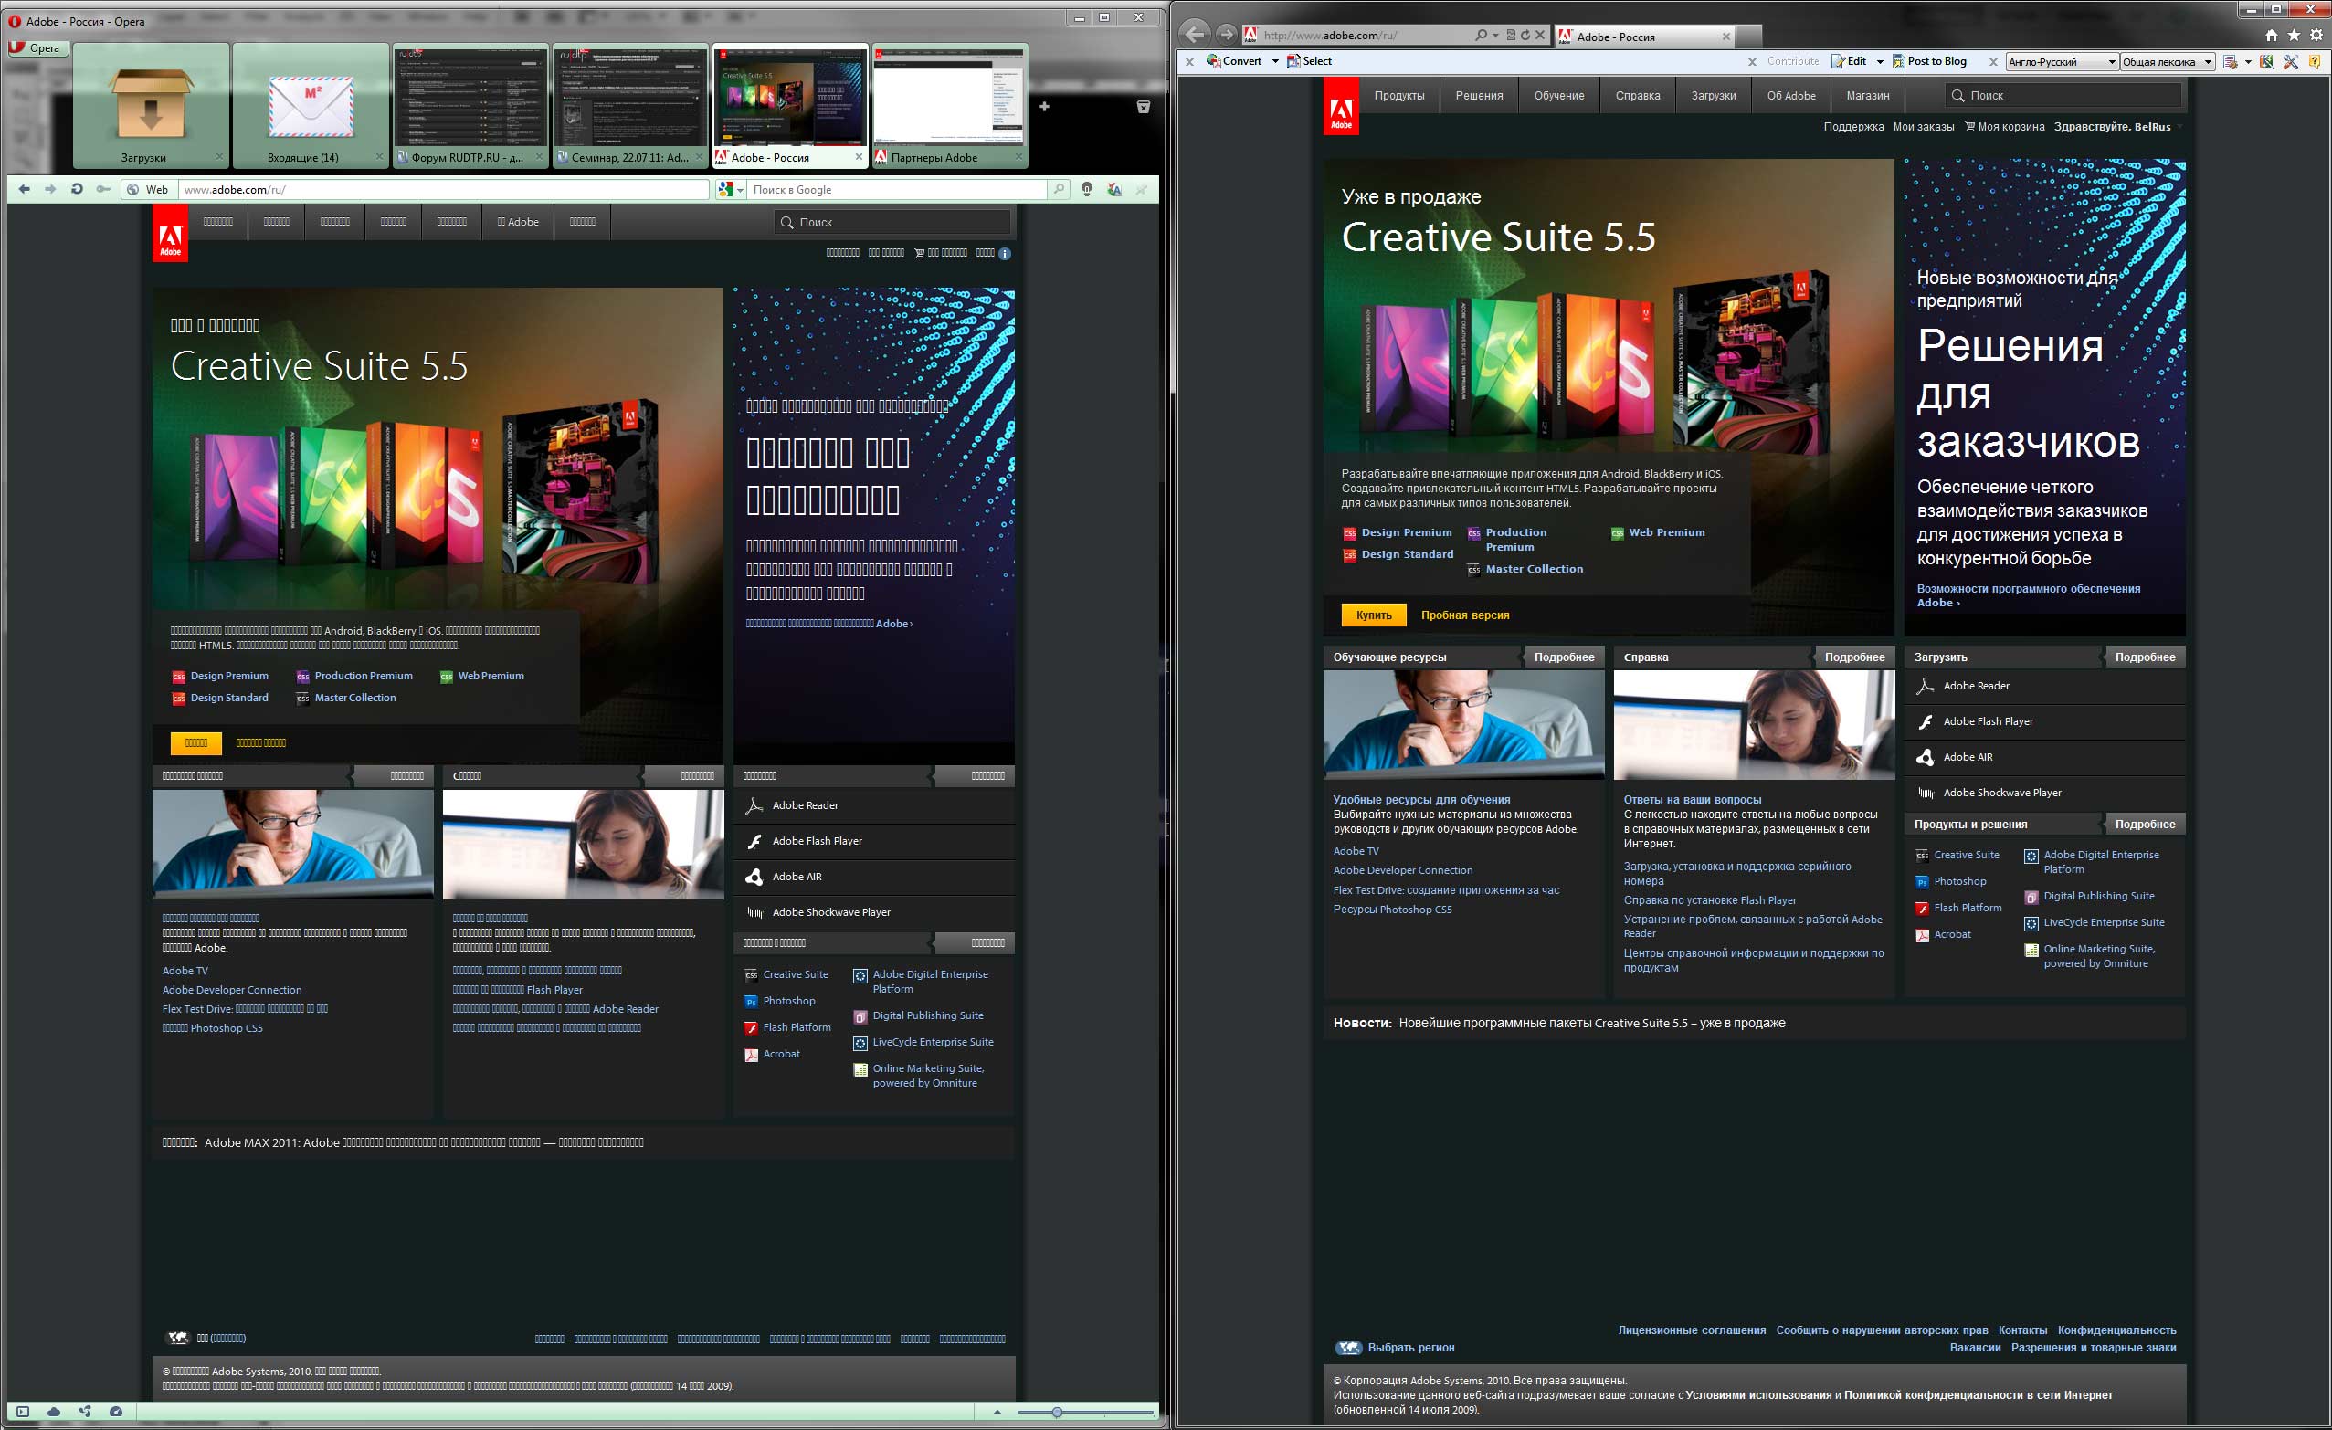Click the Opera Link sync status icon

coord(85,1411)
